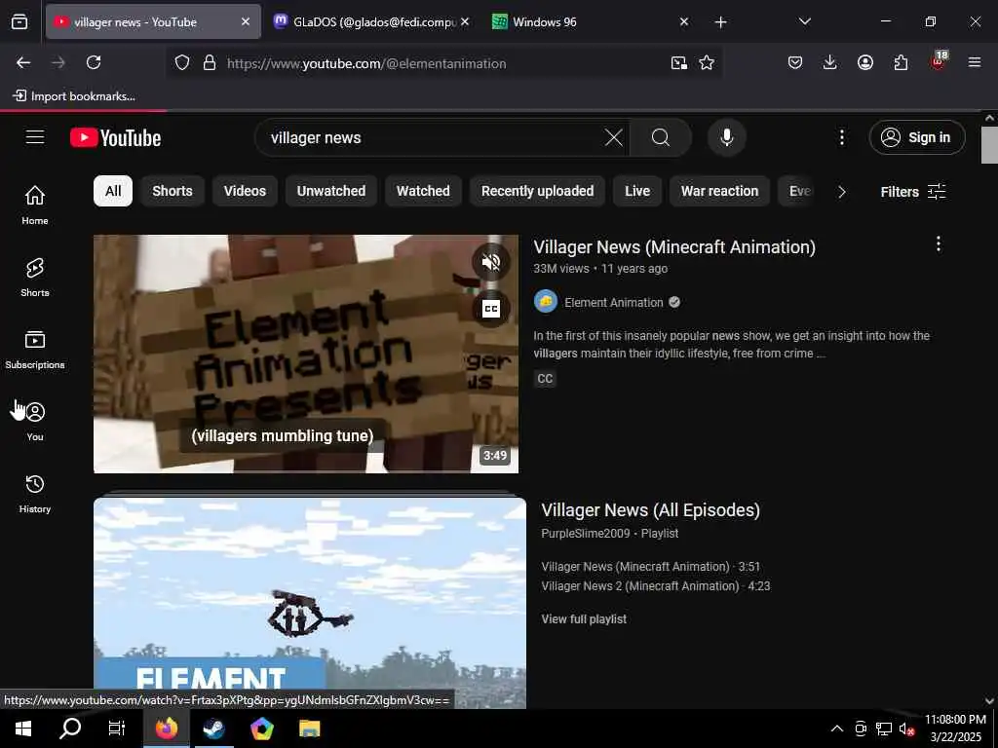The width and height of the screenshot is (998, 748).
Task: Go to Home in the sidebar
Action: pos(35,205)
